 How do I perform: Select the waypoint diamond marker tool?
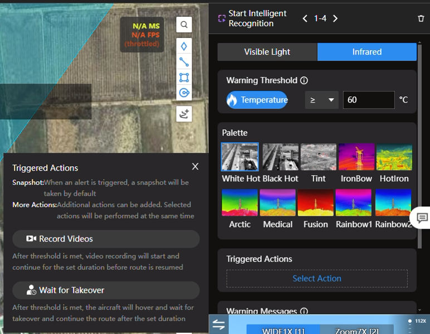184,46
